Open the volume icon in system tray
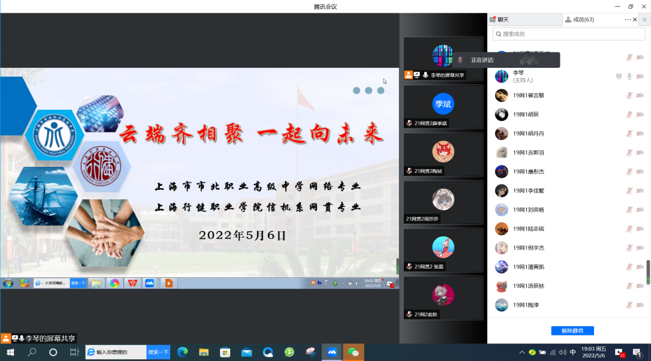 pos(562,352)
